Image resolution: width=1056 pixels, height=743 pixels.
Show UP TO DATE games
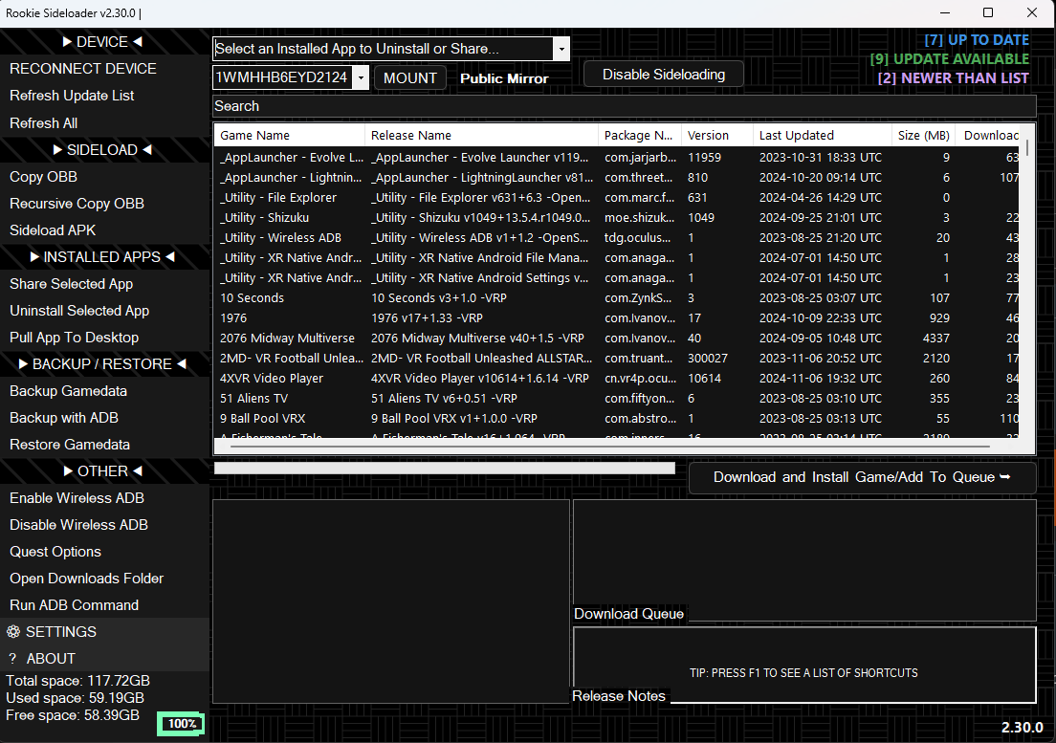coord(976,40)
